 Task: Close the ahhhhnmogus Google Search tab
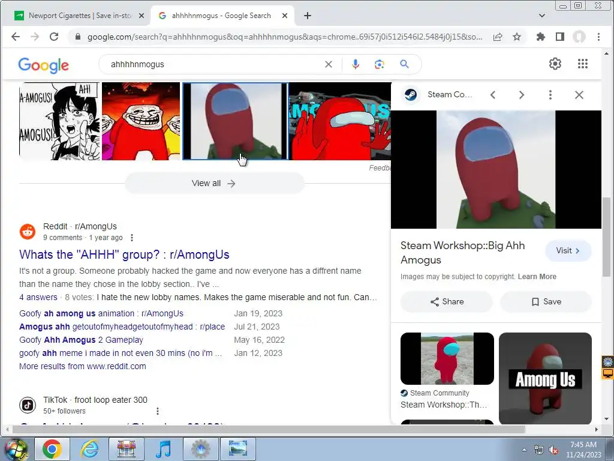[285, 16]
